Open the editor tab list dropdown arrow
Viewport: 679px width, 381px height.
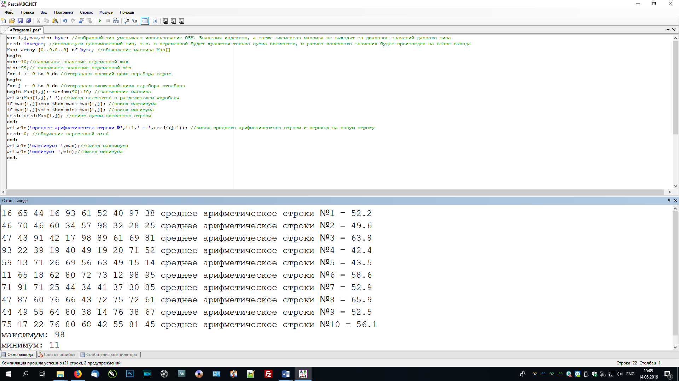point(668,30)
